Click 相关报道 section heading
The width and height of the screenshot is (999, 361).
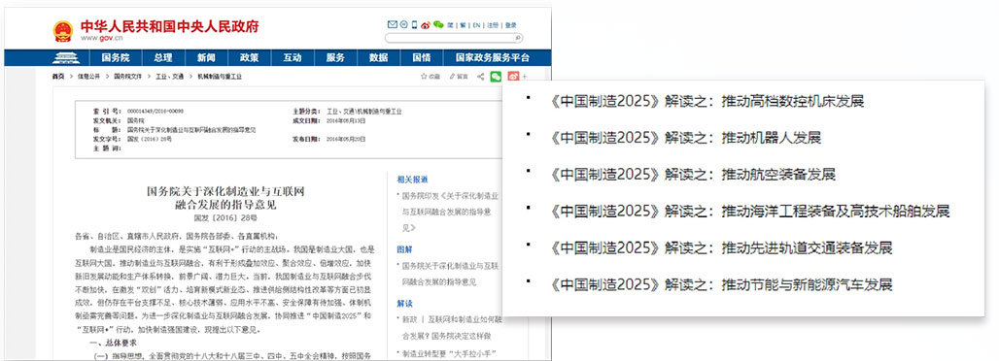tap(412, 179)
